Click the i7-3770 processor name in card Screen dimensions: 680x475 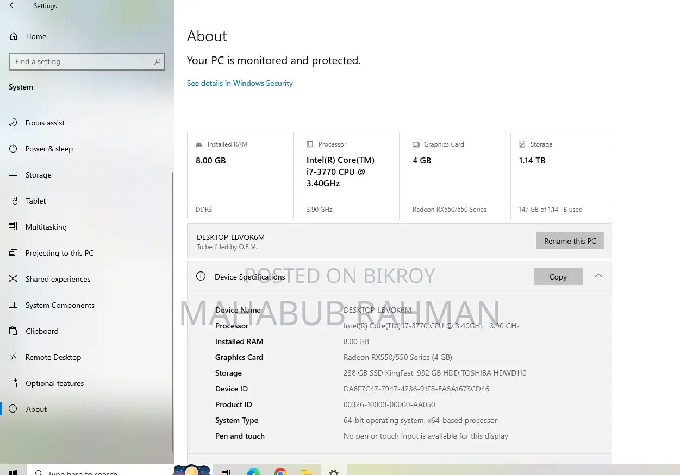(340, 172)
